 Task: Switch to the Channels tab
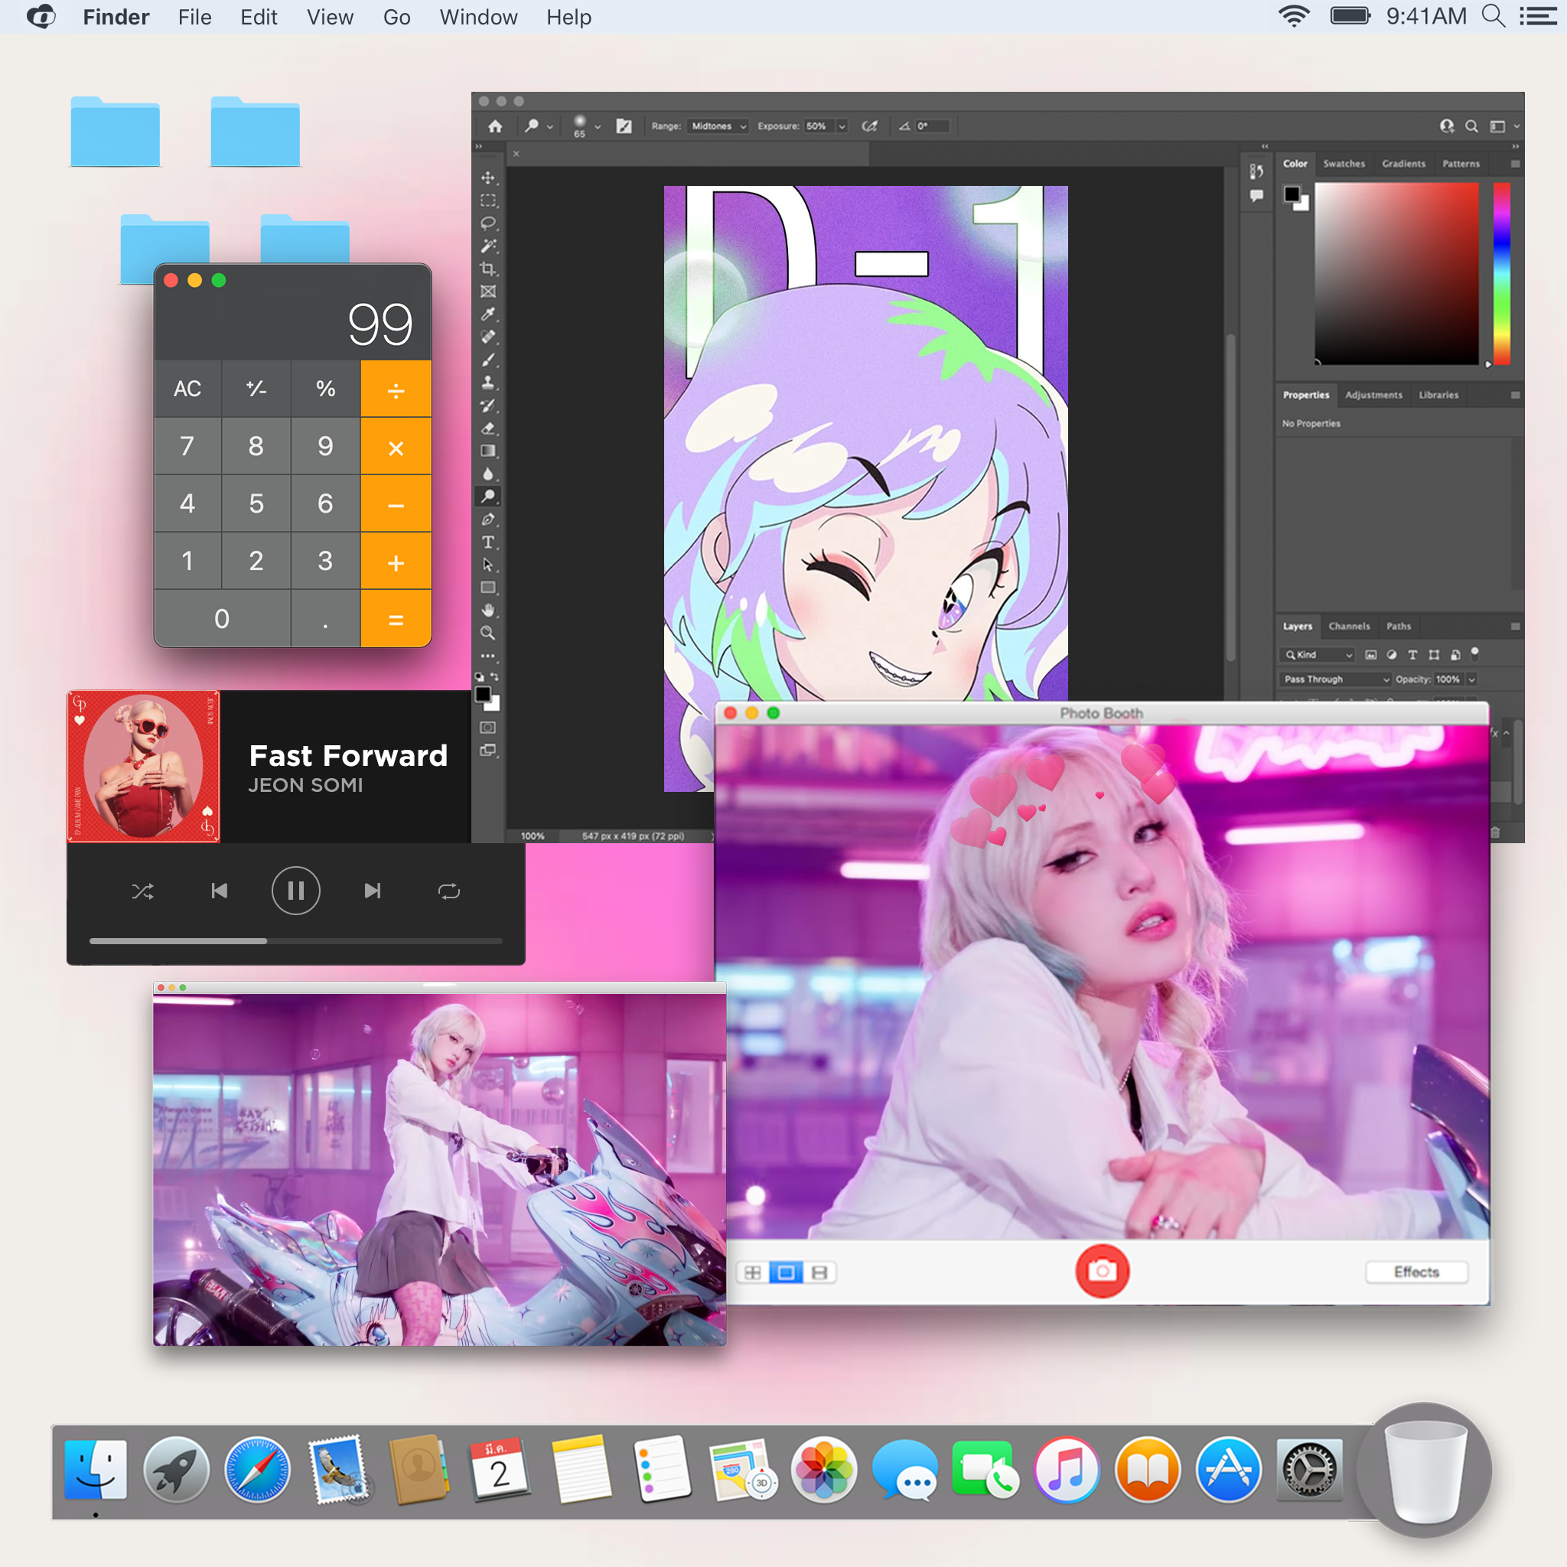(x=1349, y=626)
